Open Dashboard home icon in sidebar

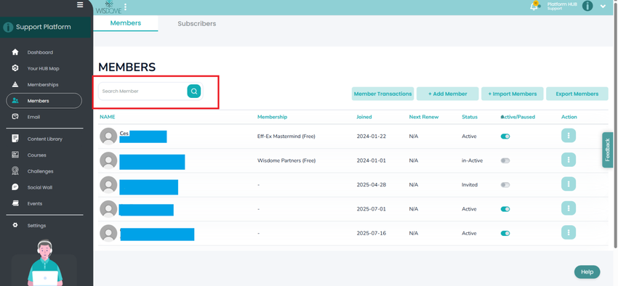click(15, 52)
